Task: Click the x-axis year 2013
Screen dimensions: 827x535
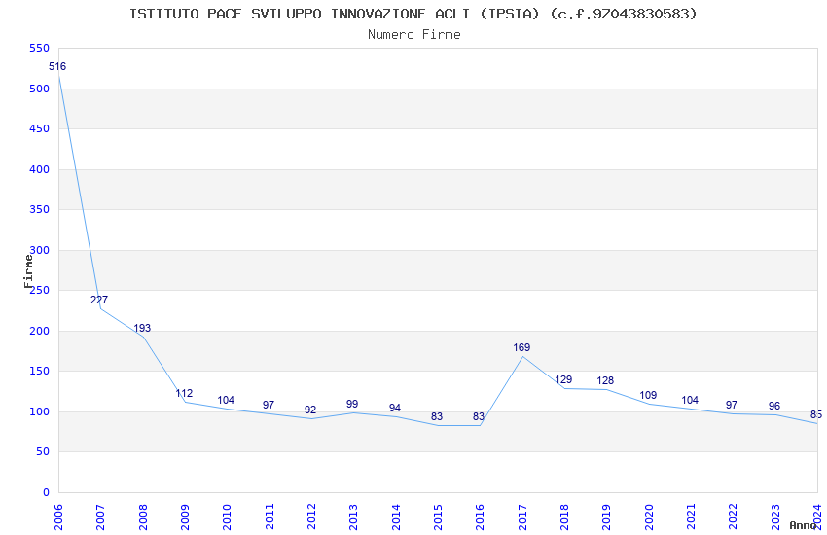Action: pyautogui.click(x=353, y=517)
